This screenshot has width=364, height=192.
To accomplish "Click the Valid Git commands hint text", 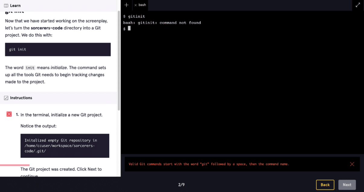I will 209,164.
